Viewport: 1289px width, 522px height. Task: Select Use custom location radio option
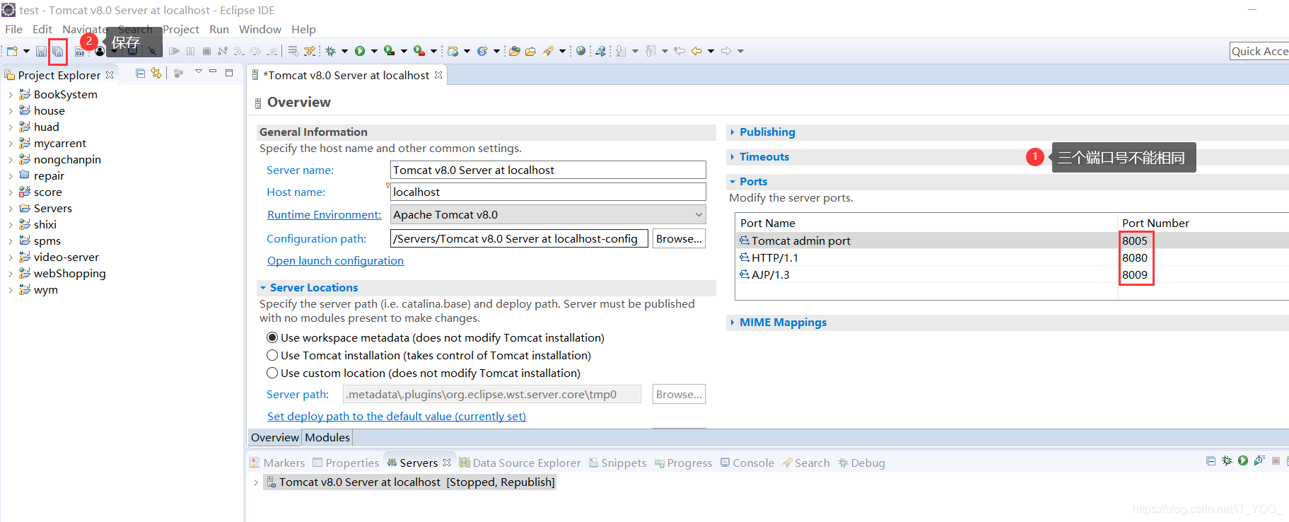pyautogui.click(x=272, y=373)
